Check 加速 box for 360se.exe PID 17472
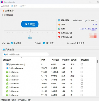The height and width of the screenshot is (101, 99). 82,76
